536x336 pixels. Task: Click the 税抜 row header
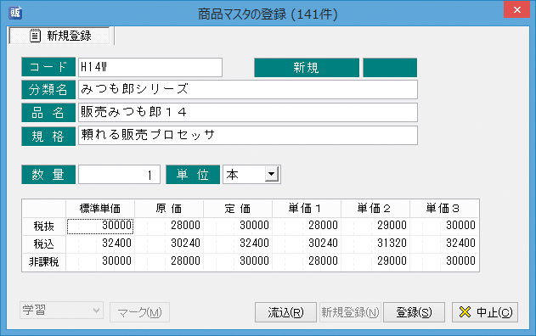(x=44, y=226)
